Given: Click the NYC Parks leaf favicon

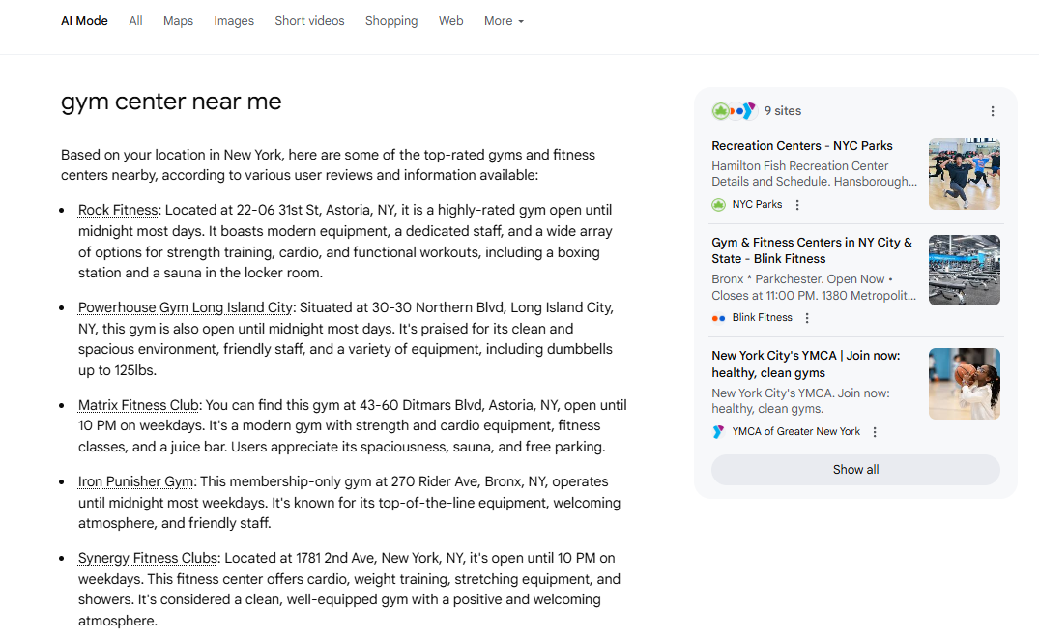Looking at the screenshot, I should point(718,205).
